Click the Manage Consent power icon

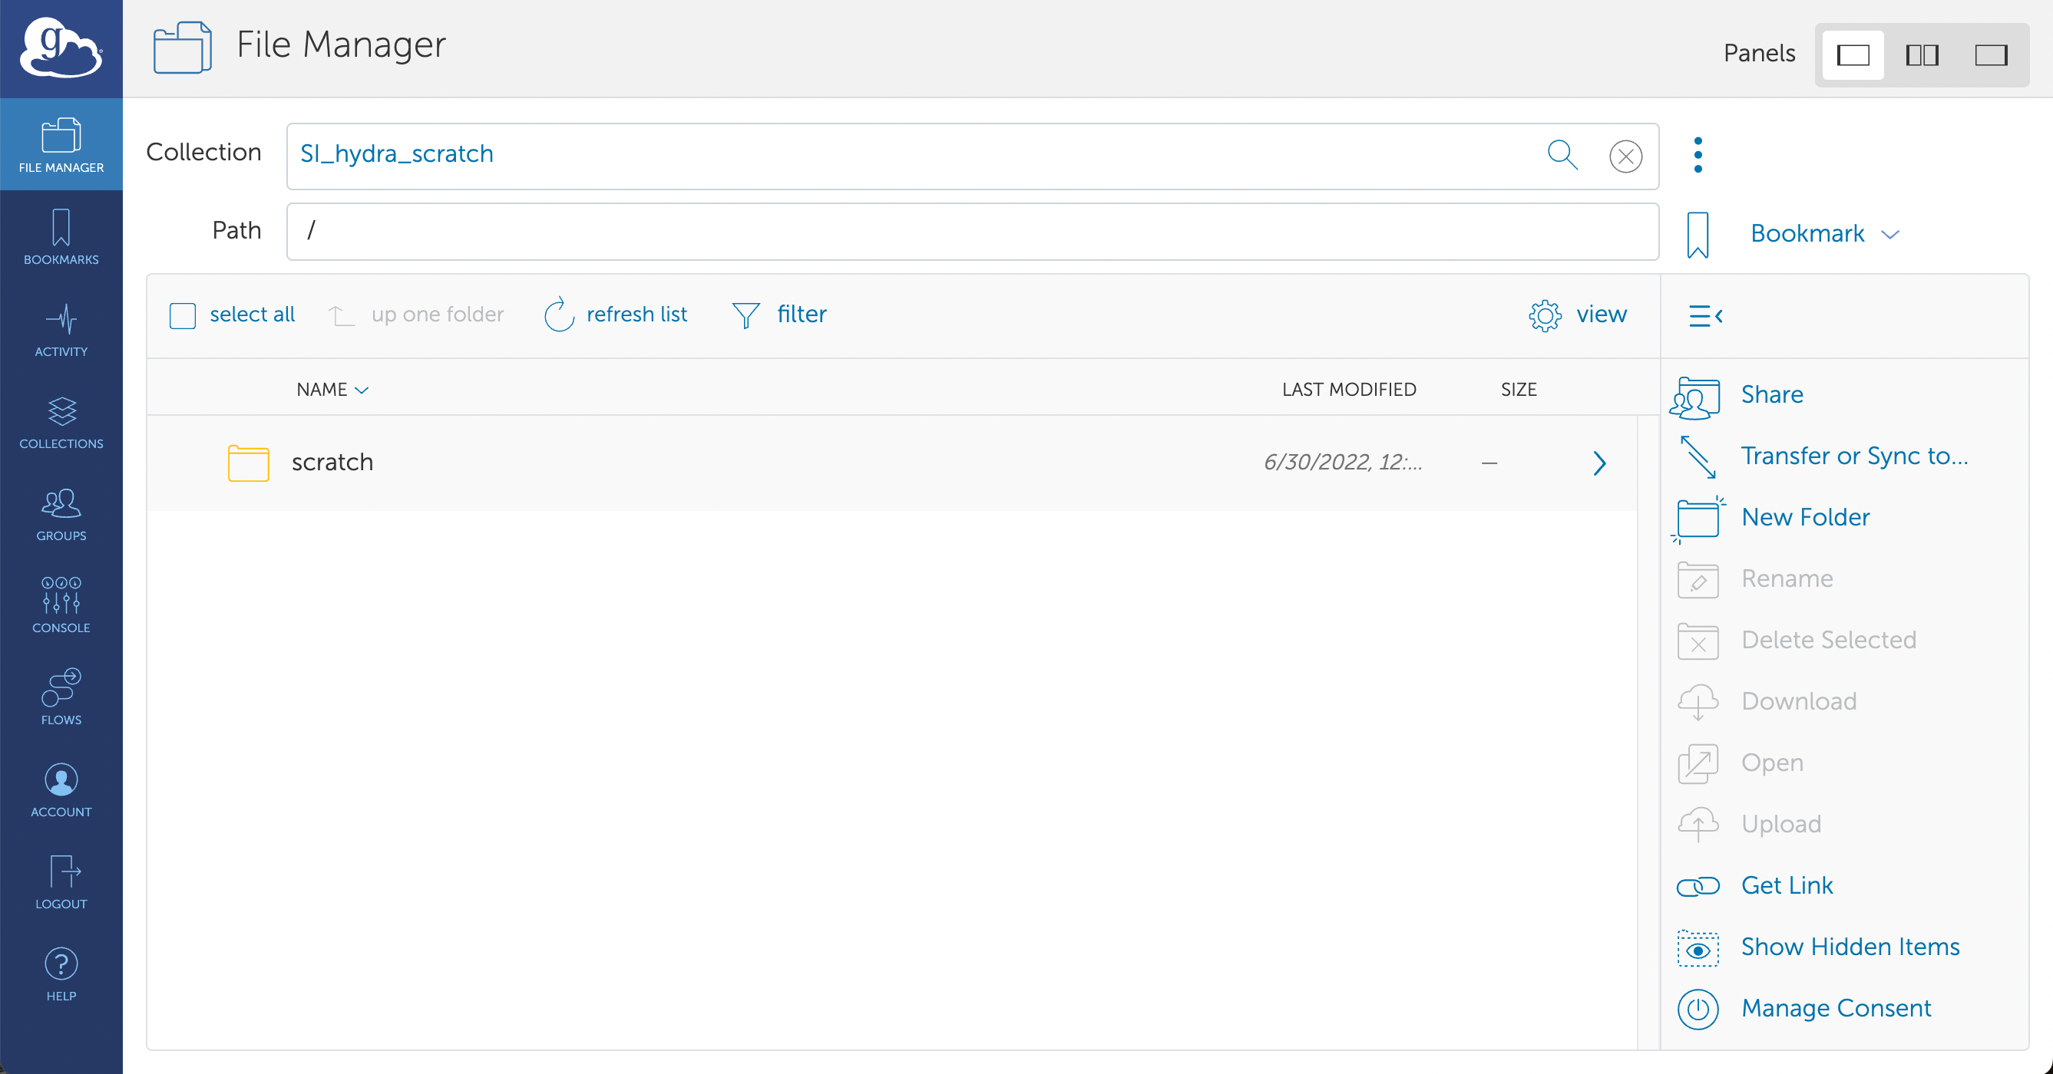1698,1009
